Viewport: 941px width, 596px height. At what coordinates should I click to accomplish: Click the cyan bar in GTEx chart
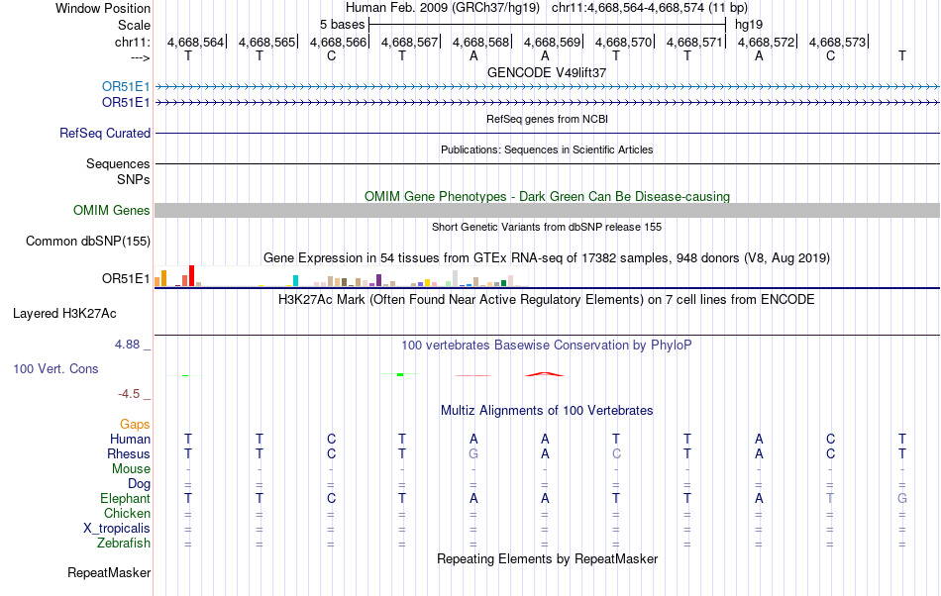click(295, 280)
